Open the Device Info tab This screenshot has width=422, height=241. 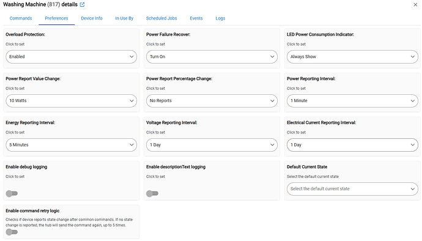pos(92,18)
